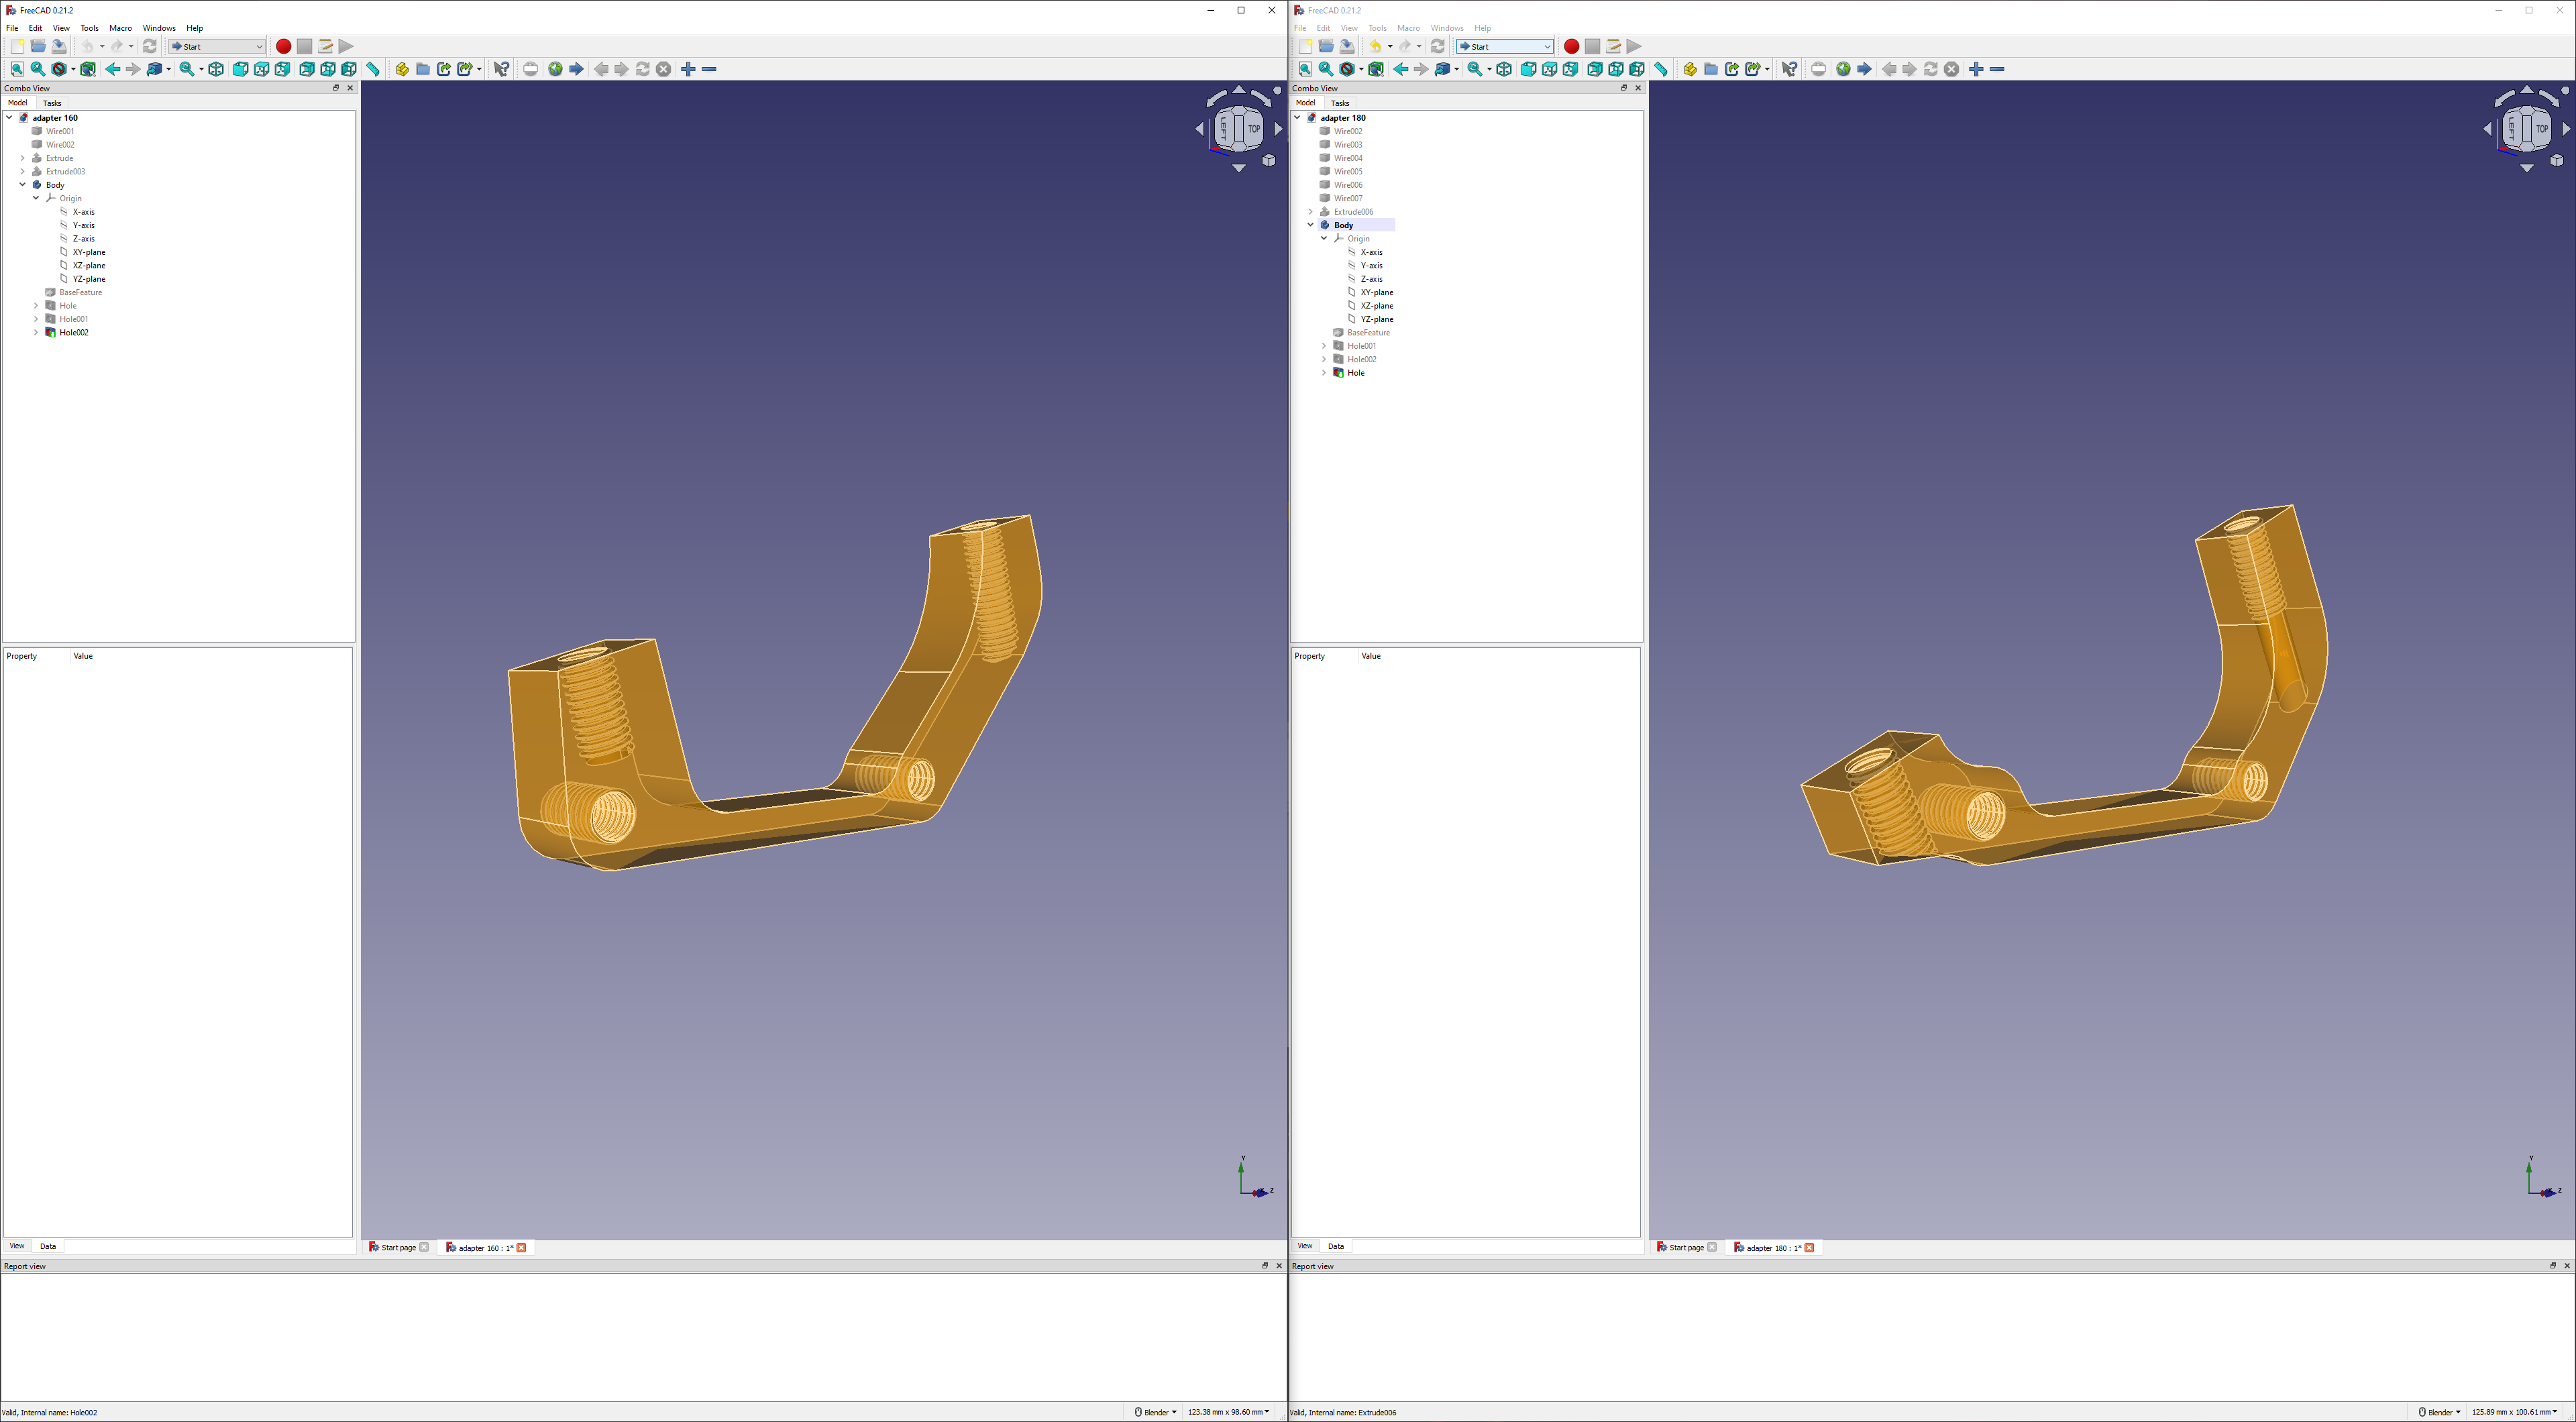Switch to Data tab in right property panel
Screen dimensions: 2576x1422
click(1335, 1246)
